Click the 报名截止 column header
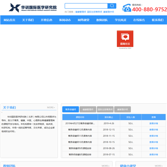 click(x=109, y=117)
